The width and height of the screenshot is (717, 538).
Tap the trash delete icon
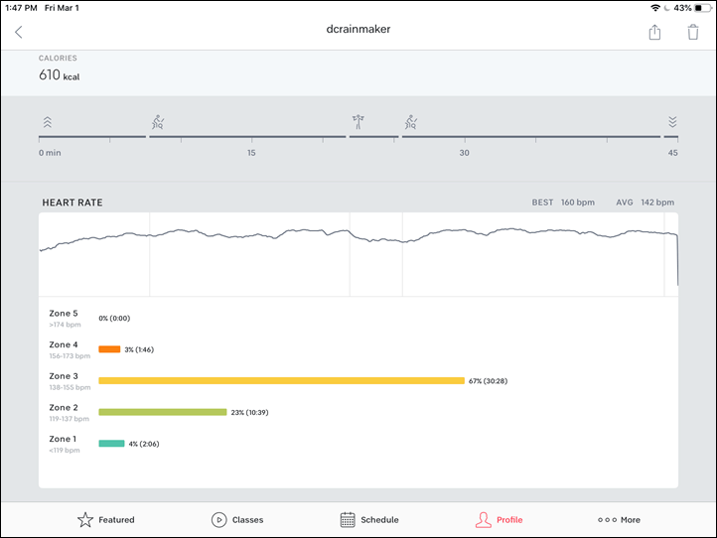click(693, 32)
